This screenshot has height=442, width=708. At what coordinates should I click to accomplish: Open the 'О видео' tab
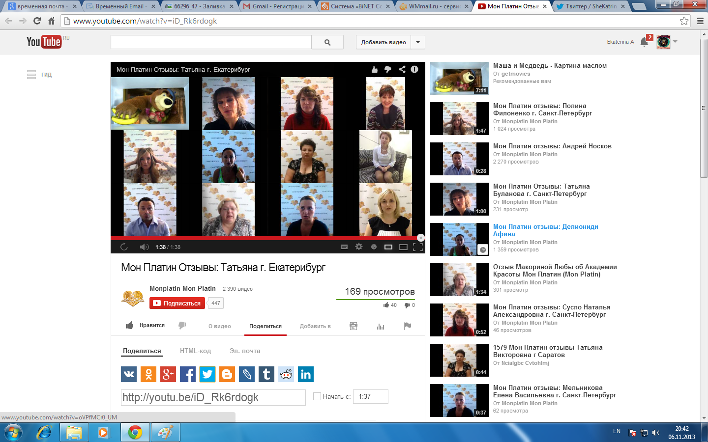[x=220, y=326]
